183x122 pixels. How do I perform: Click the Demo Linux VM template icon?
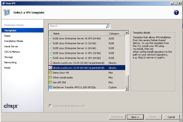click(x=50, y=73)
